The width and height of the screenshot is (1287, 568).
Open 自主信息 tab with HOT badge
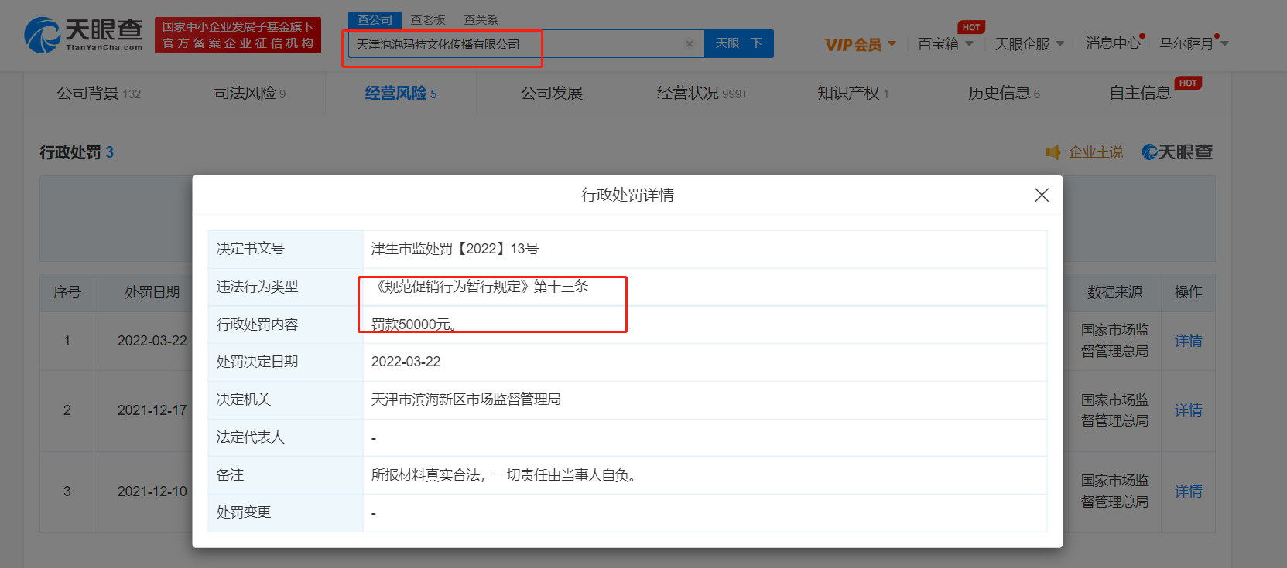1140,94
